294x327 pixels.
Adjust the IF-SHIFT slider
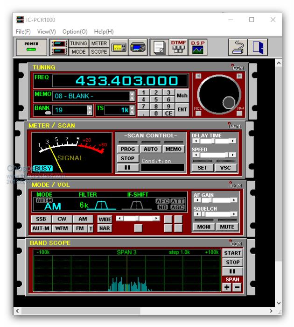pos(138,218)
